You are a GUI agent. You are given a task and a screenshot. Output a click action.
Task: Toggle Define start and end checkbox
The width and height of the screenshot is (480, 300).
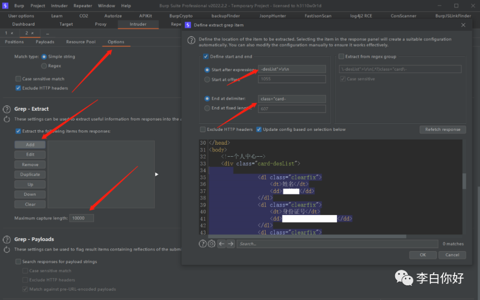(x=206, y=57)
